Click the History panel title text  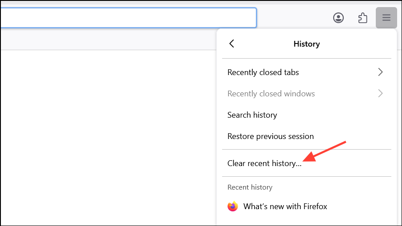(x=306, y=44)
